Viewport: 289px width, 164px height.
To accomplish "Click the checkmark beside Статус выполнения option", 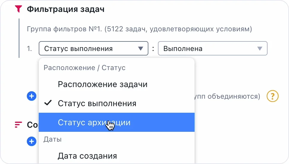I will pos(48,103).
